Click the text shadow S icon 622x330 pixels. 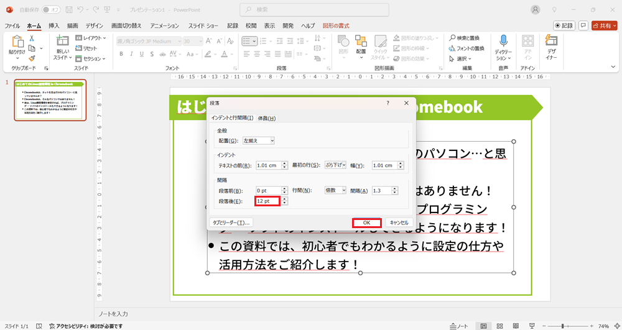[x=152, y=54]
